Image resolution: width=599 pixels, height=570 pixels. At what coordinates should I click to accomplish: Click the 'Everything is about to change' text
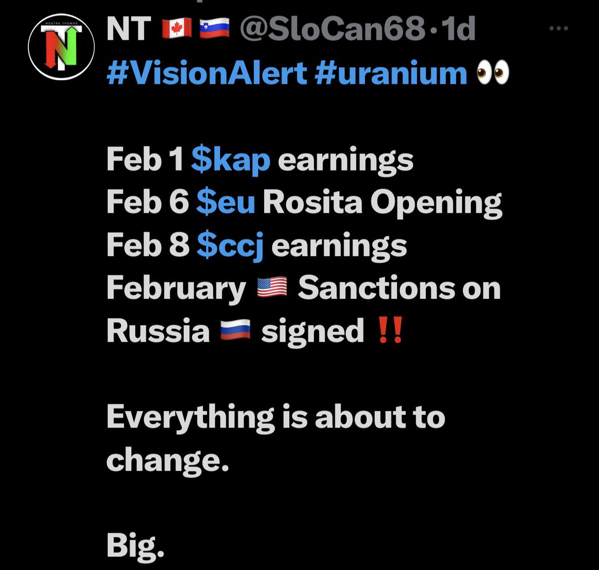[275, 417]
